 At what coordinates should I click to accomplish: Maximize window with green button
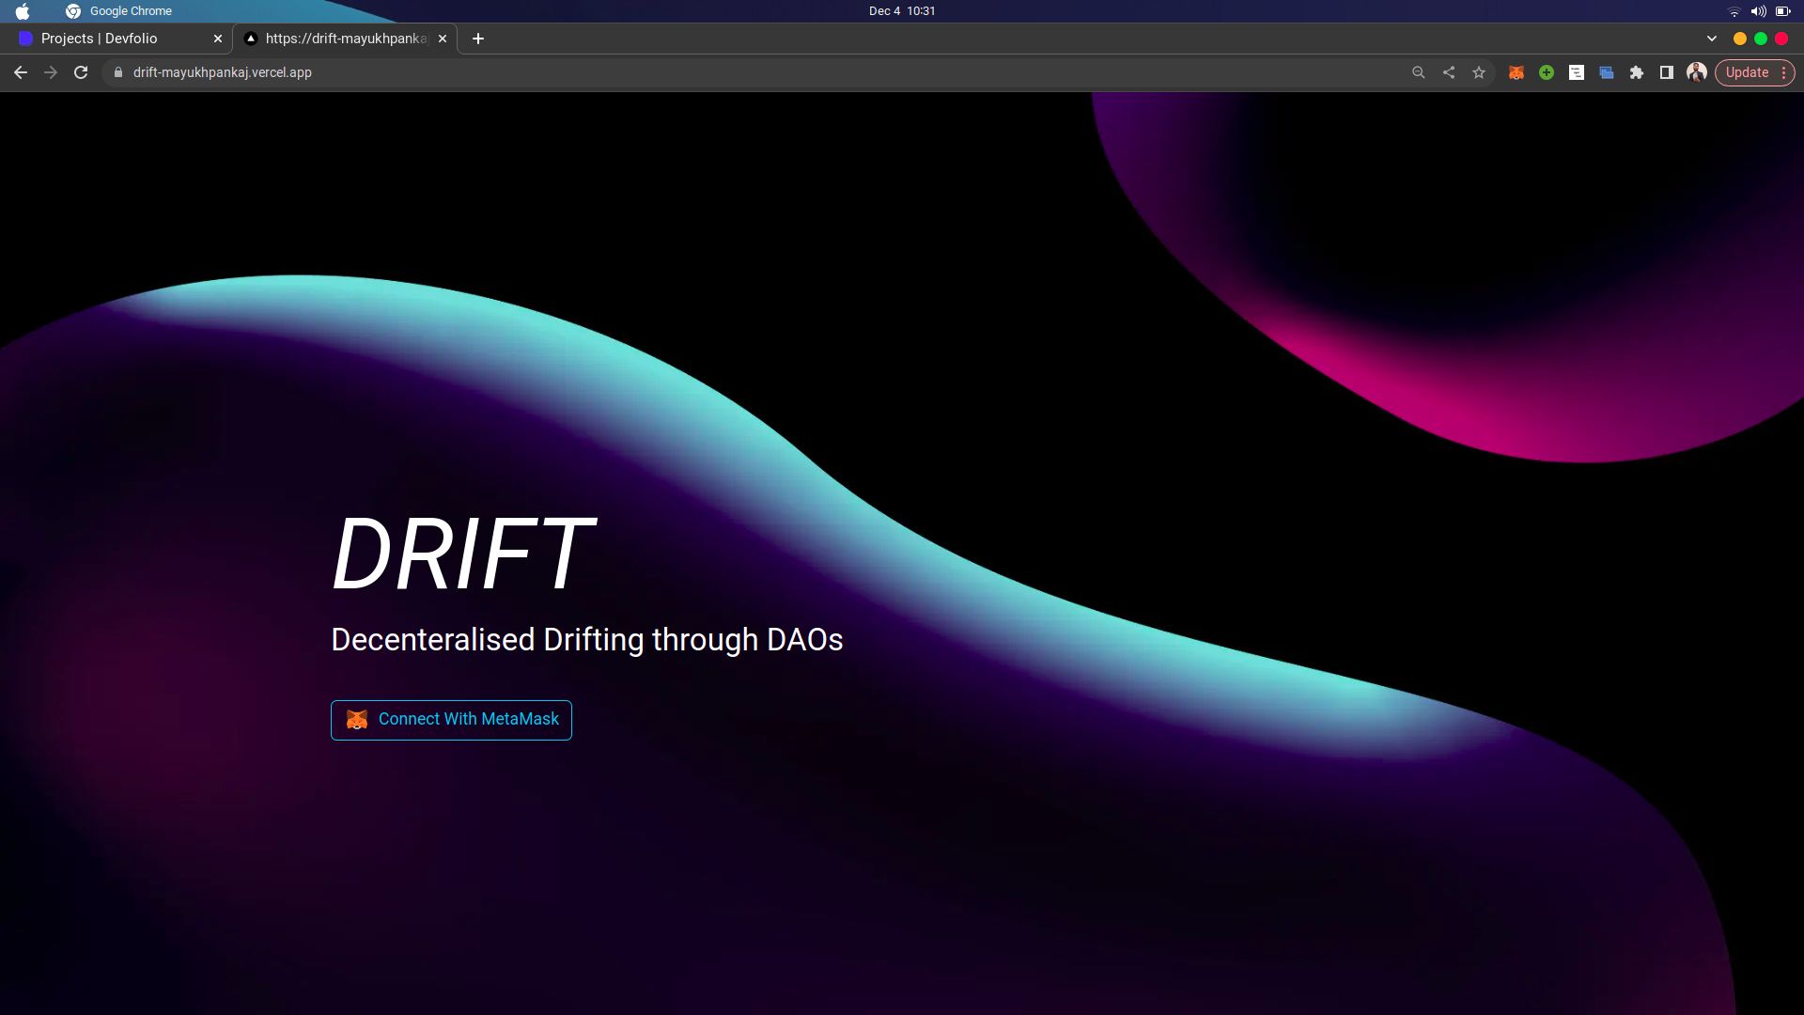point(1761,39)
